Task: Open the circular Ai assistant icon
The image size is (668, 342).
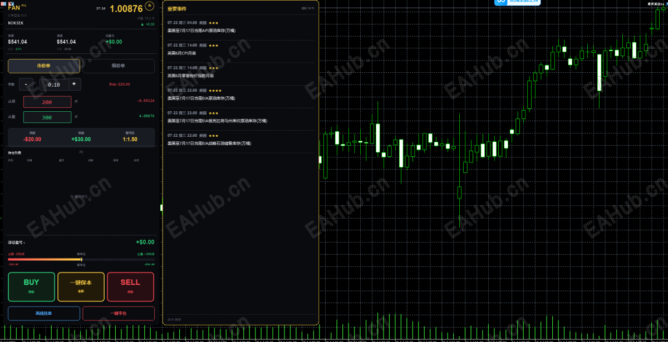Action: point(149,6)
